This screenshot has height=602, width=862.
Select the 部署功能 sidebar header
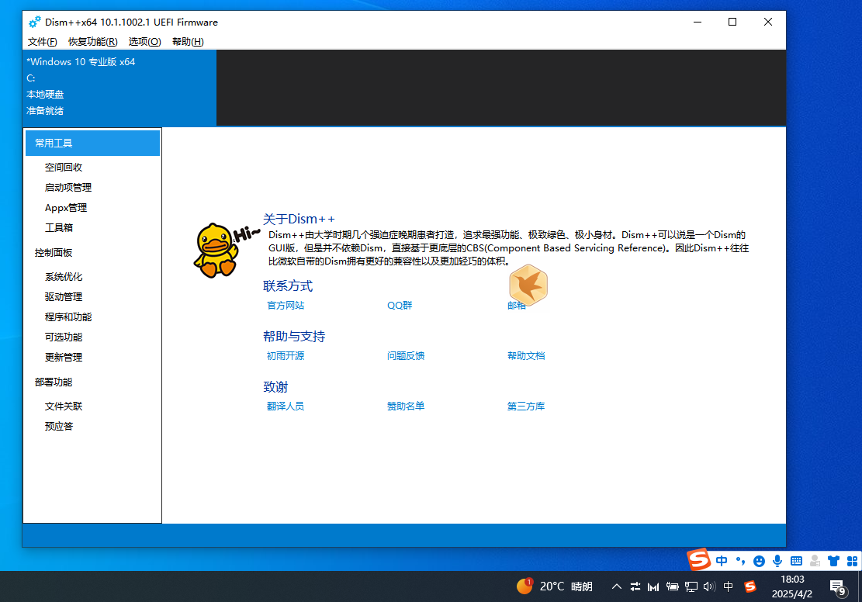(54, 382)
